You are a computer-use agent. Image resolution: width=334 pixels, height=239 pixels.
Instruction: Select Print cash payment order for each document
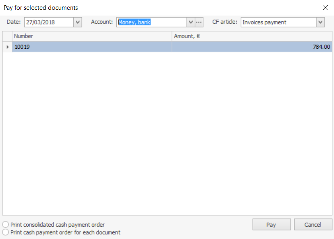[6, 232]
